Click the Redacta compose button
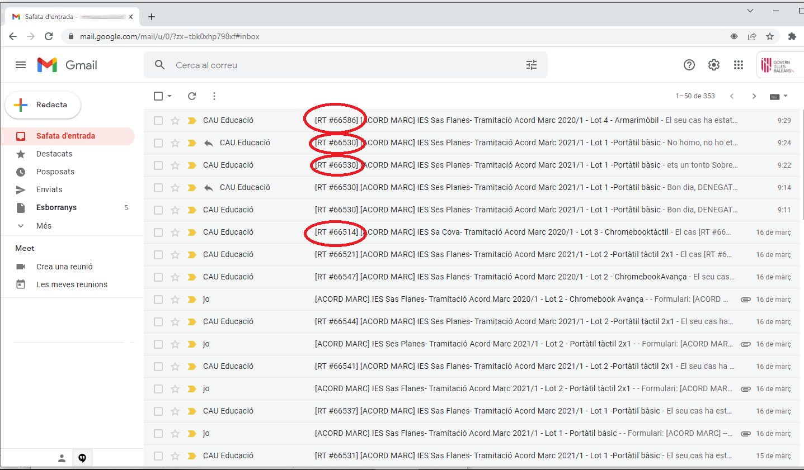The width and height of the screenshot is (804, 470). pyautogui.click(x=43, y=105)
